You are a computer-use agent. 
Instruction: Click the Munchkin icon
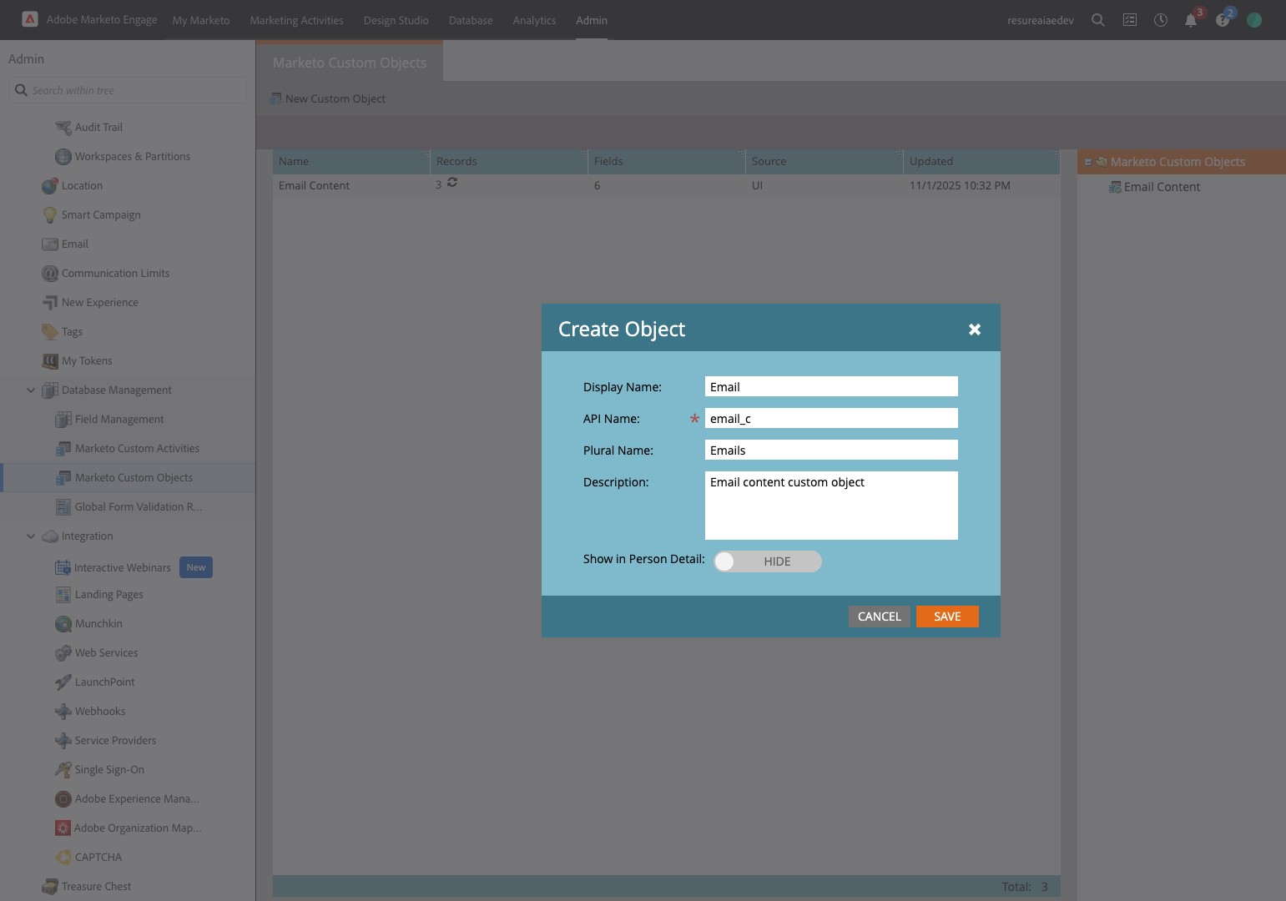point(63,624)
